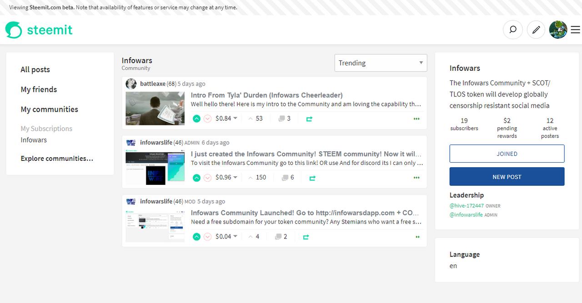The height and width of the screenshot is (303, 582).
Task: Downvote the battleaxe intro post
Action: tap(208, 119)
